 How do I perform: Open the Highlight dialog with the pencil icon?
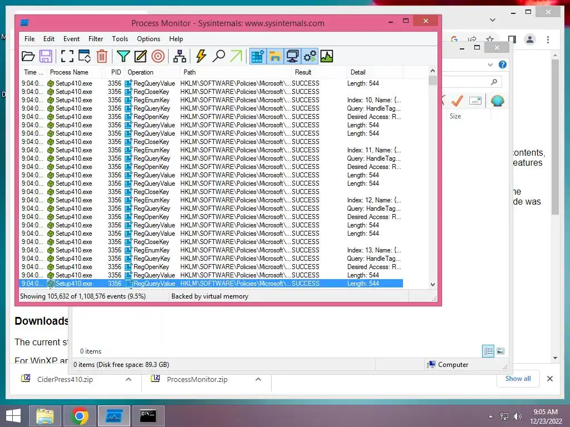tap(140, 56)
